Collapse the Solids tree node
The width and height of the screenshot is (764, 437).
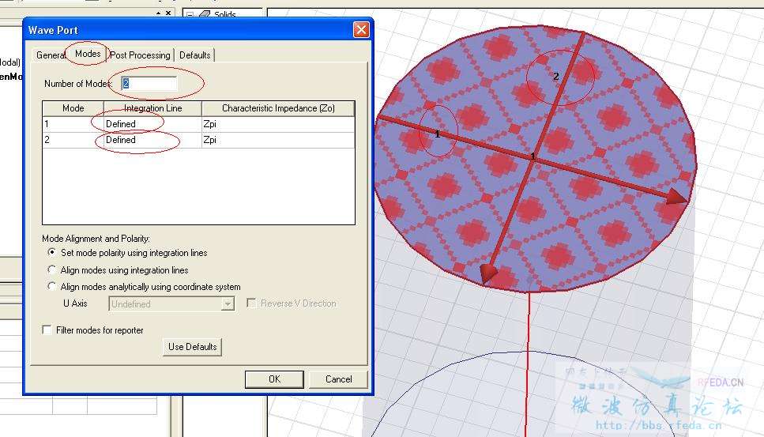point(190,15)
